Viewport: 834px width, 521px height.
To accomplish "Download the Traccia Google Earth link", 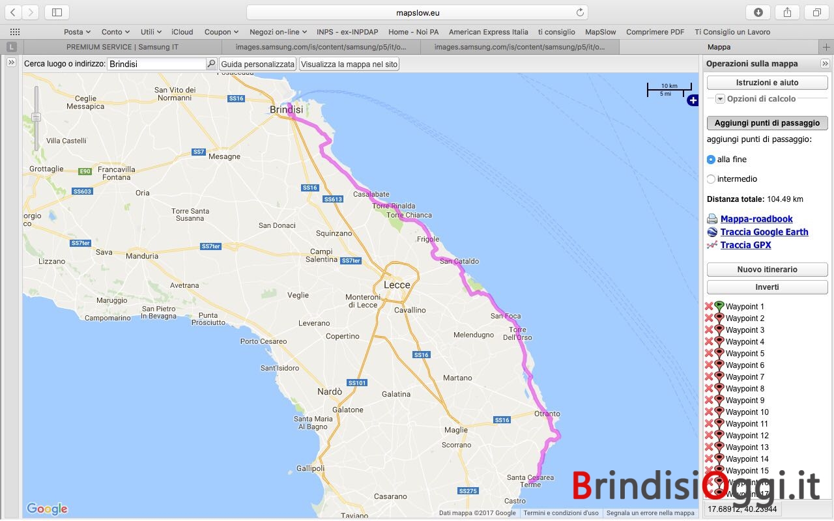I will point(764,232).
